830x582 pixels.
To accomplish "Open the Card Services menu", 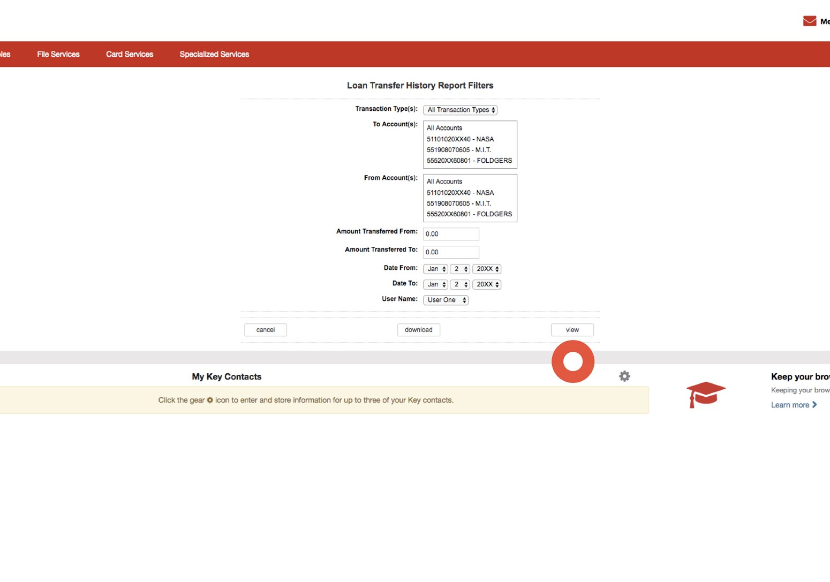I will [x=129, y=54].
